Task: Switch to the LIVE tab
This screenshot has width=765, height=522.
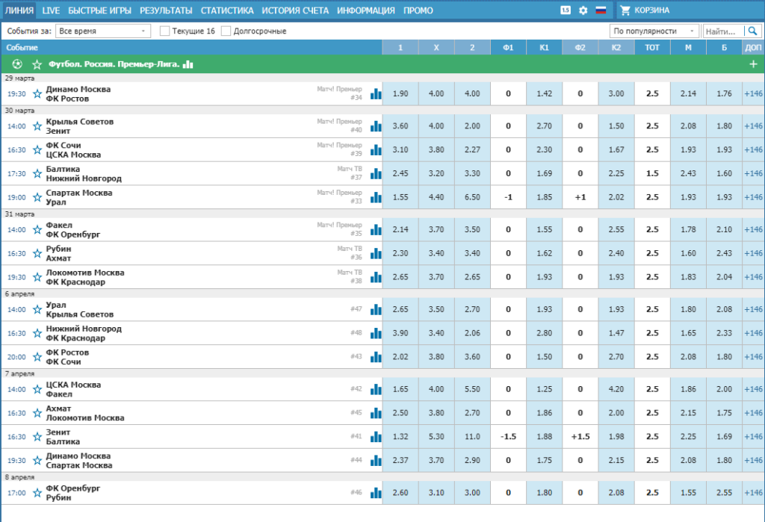Action: pyautogui.click(x=51, y=10)
